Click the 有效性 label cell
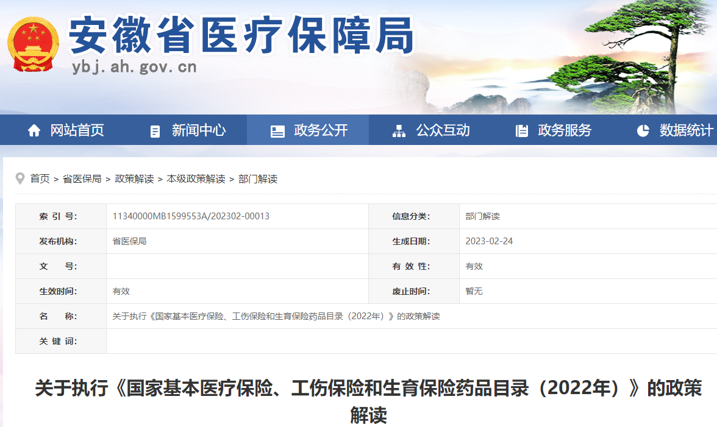The height and width of the screenshot is (427, 717). click(x=415, y=266)
